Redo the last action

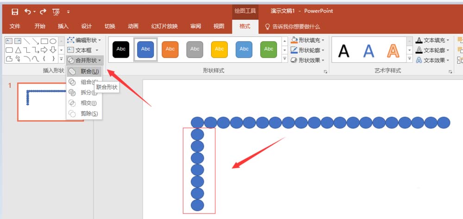pos(43,12)
